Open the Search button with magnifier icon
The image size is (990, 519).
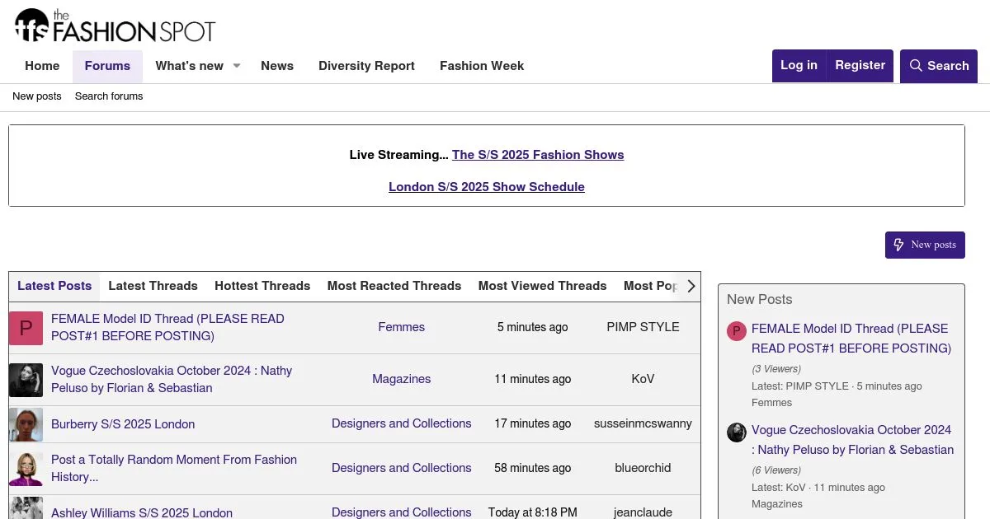click(939, 66)
